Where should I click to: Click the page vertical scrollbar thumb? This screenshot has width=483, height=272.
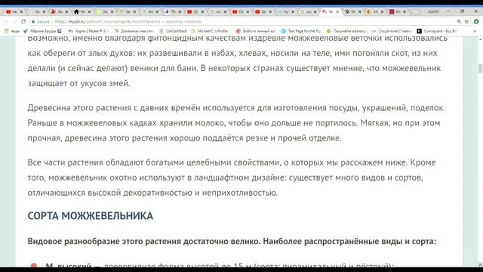480,69
